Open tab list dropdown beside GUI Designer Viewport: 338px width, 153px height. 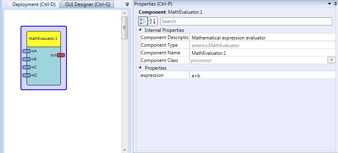point(127,4)
